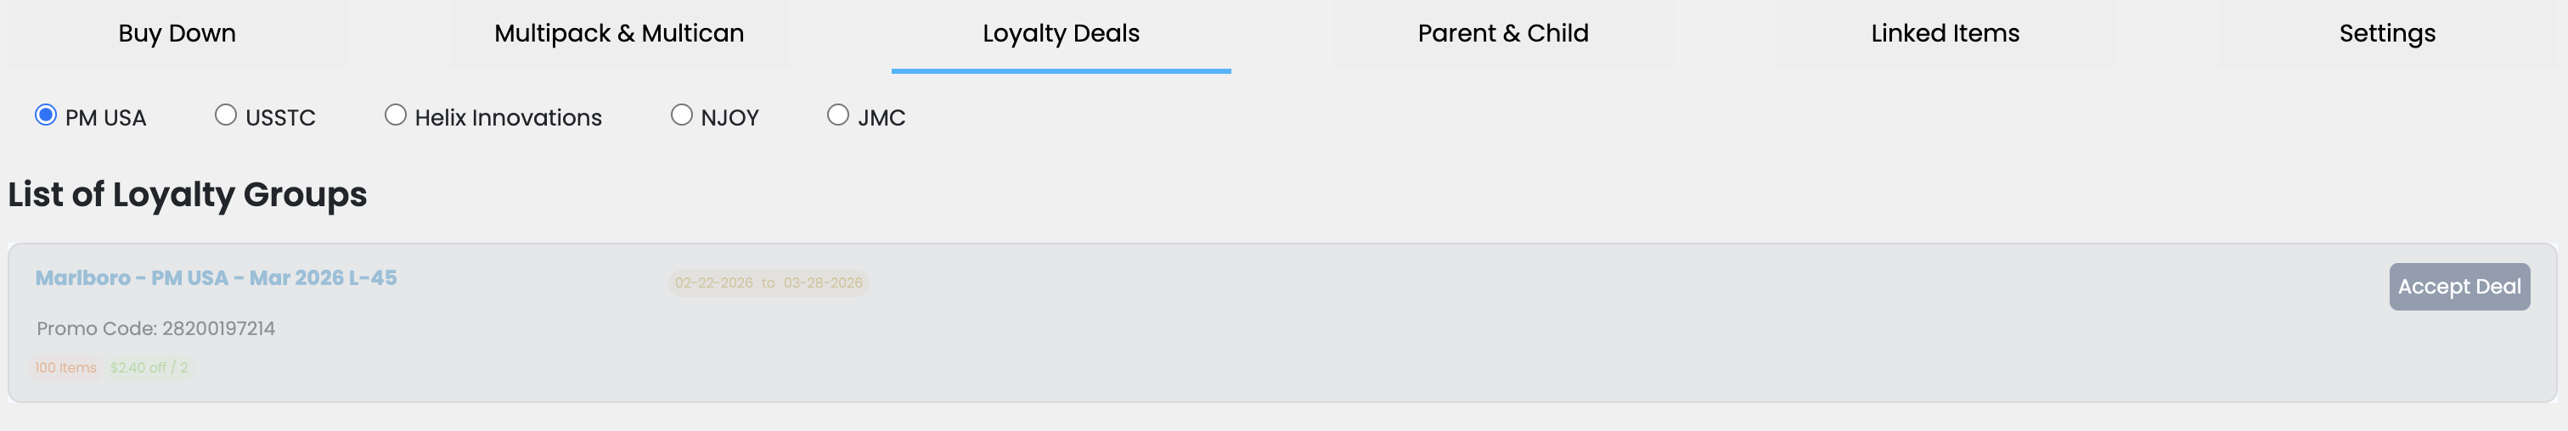Click the 03-28-2026 end date
Image resolution: width=2568 pixels, height=431 pixels.
[822, 283]
